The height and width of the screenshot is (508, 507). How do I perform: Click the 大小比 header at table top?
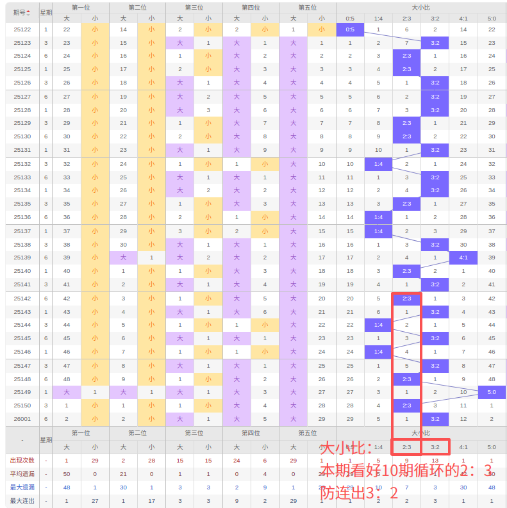420,8
